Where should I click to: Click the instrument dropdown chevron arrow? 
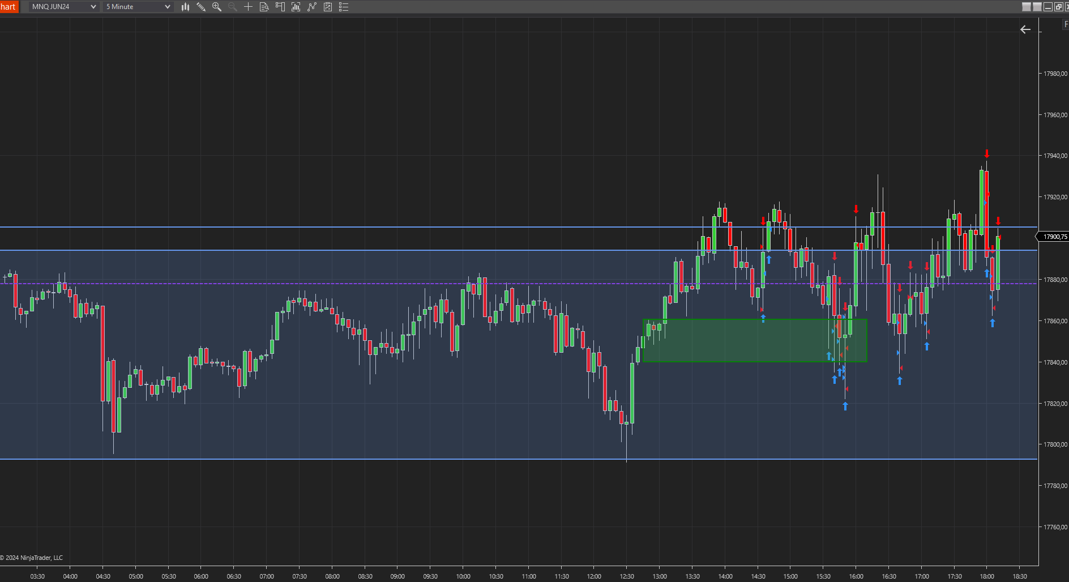(93, 7)
